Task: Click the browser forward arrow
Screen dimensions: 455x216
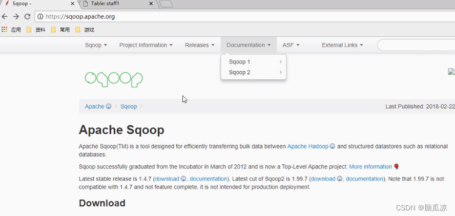Action: click(16, 16)
